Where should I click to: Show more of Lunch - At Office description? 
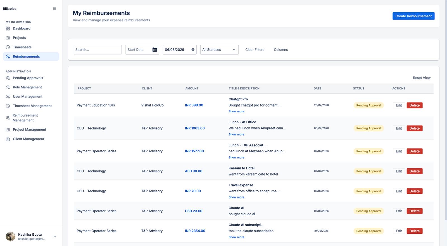[x=236, y=134]
